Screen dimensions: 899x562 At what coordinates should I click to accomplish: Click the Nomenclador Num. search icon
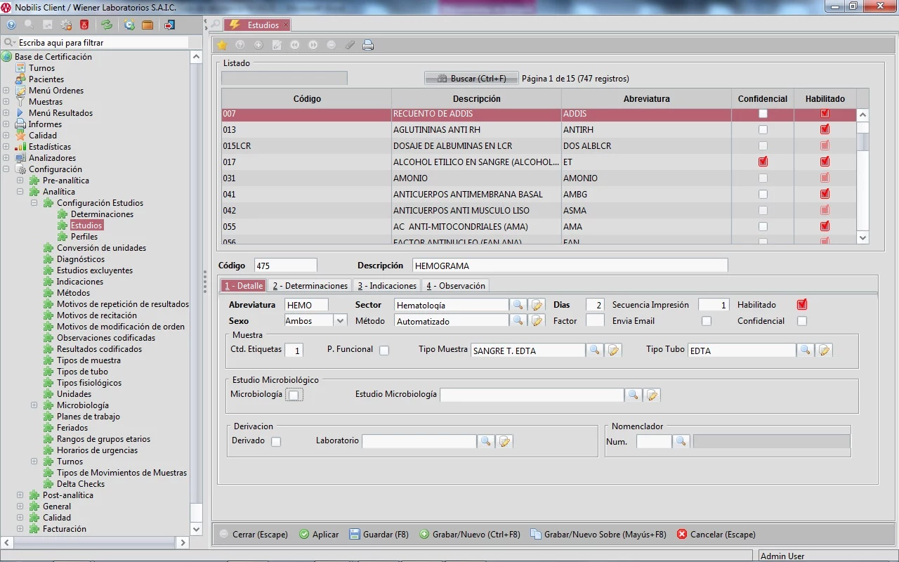tap(681, 441)
